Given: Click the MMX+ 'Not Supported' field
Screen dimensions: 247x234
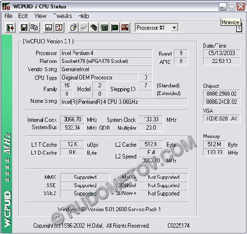Looking at the screenshot, I should (x=164, y=177).
